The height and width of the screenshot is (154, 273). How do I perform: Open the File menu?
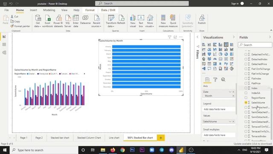click(7, 10)
